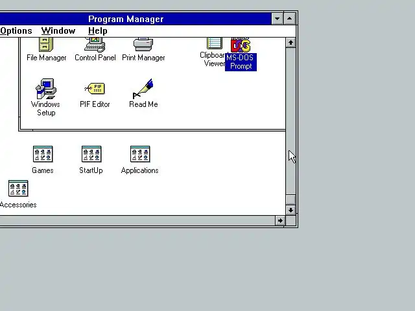415x311 pixels.
Task: Select the MS-DOS Prompt icon
Action: pyautogui.click(x=241, y=45)
